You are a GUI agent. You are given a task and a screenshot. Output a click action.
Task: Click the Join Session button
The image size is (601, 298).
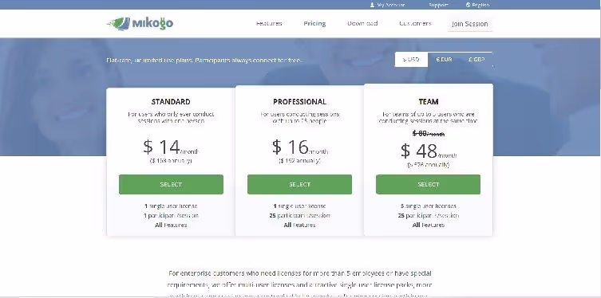pos(470,24)
